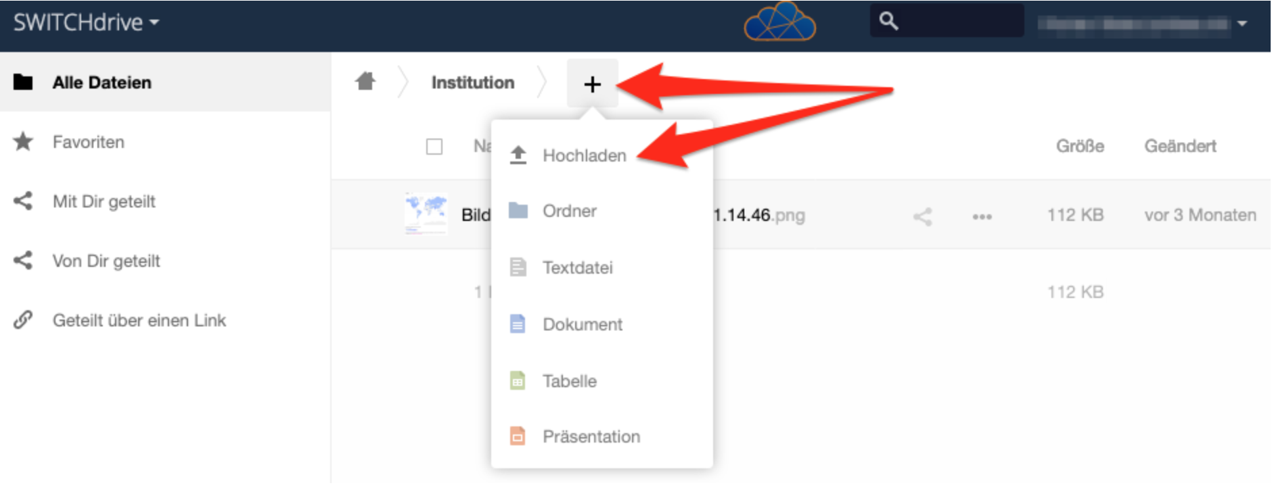Select Präsentation from the menu
Image resolution: width=1272 pixels, height=500 pixels.
pos(591,436)
